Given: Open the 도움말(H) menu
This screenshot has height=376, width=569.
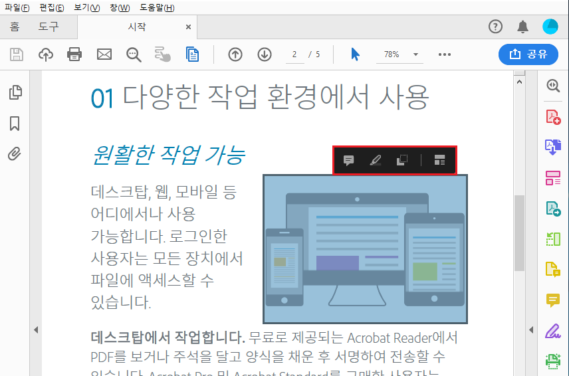Looking at the screenshot, I should coord(157,7).
